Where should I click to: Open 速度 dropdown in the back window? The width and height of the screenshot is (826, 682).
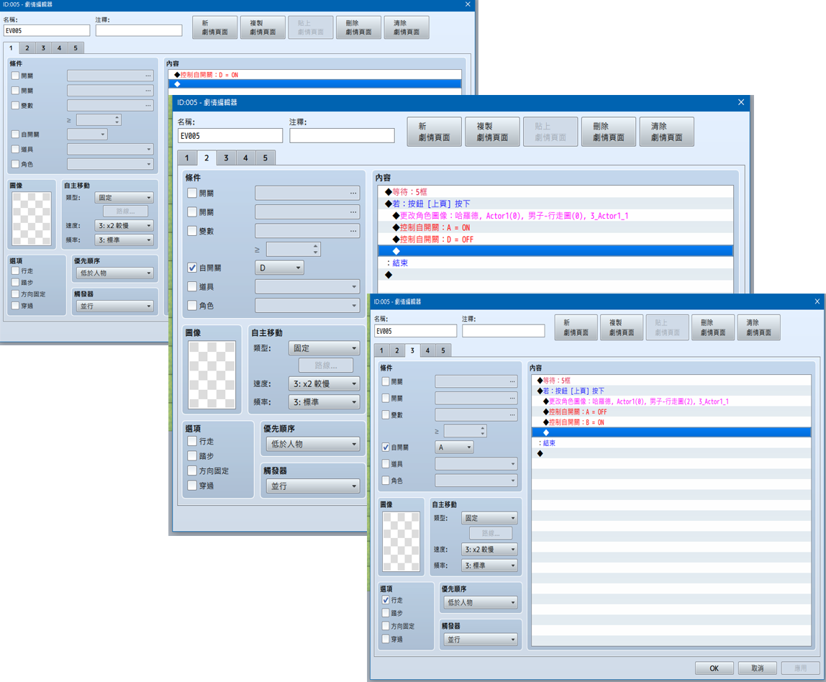tap(124, 225)
